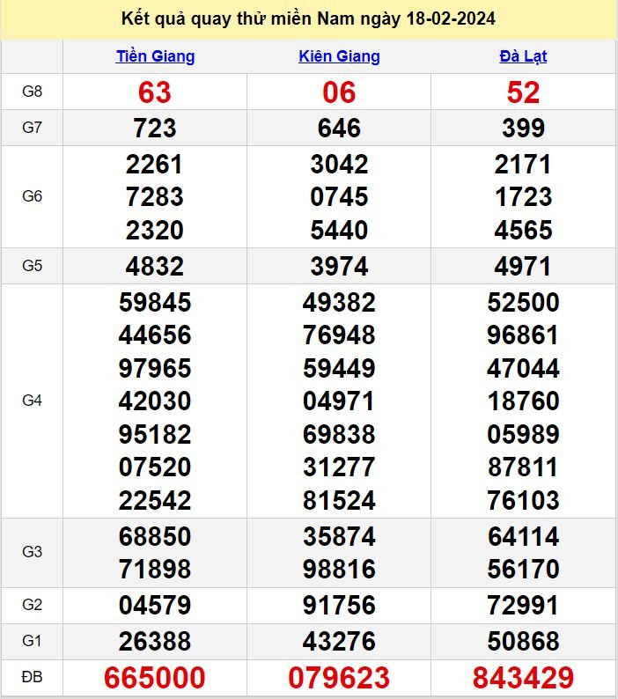This screenshot has width=618, height=699.
Task: Click G3 number 98816
Action: pyautogui.click(x=339, y=570)
